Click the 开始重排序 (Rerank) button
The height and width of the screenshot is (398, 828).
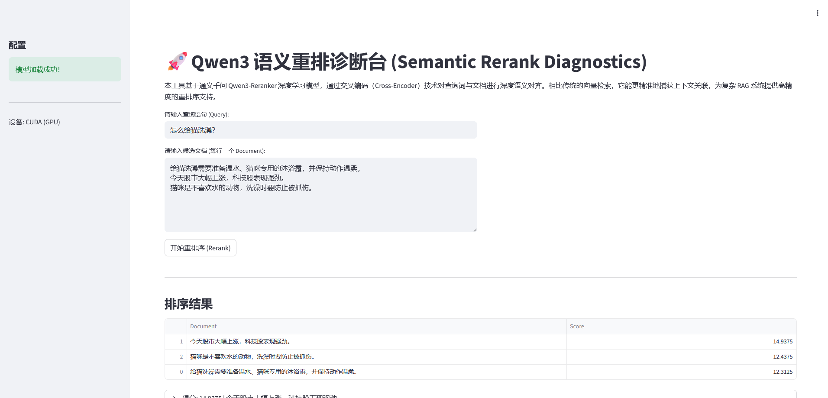point(200,248)
